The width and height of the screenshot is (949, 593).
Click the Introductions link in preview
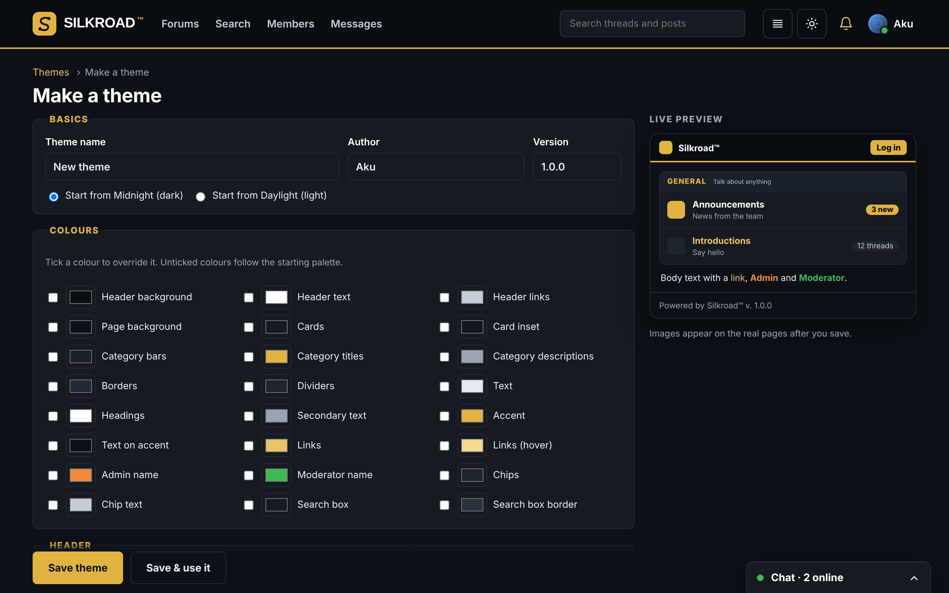pos(721,241)
